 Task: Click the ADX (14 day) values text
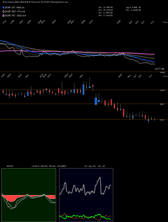(94, 166)
